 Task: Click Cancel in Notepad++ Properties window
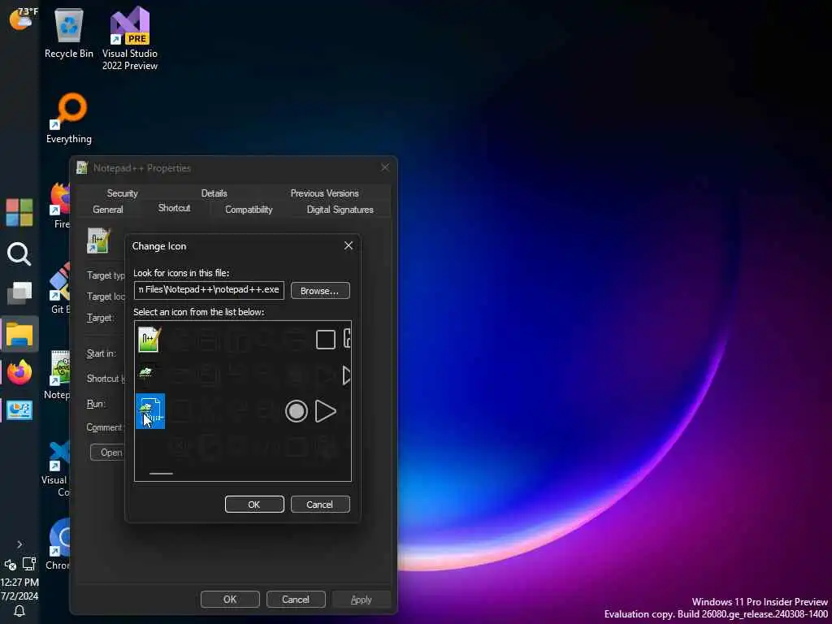pyautogui.click(x=296, y=600)
